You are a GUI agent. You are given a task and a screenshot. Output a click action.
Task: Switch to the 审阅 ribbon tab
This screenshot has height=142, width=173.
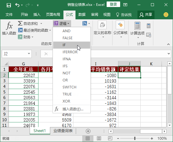95,15
